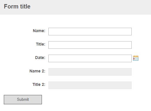Focus the Name text input
Image resolution: width=151 pixels, height=111 pixels.
[90, 32]
